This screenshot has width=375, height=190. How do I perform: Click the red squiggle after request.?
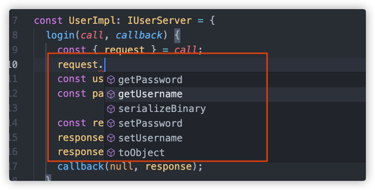click(101, 71)
